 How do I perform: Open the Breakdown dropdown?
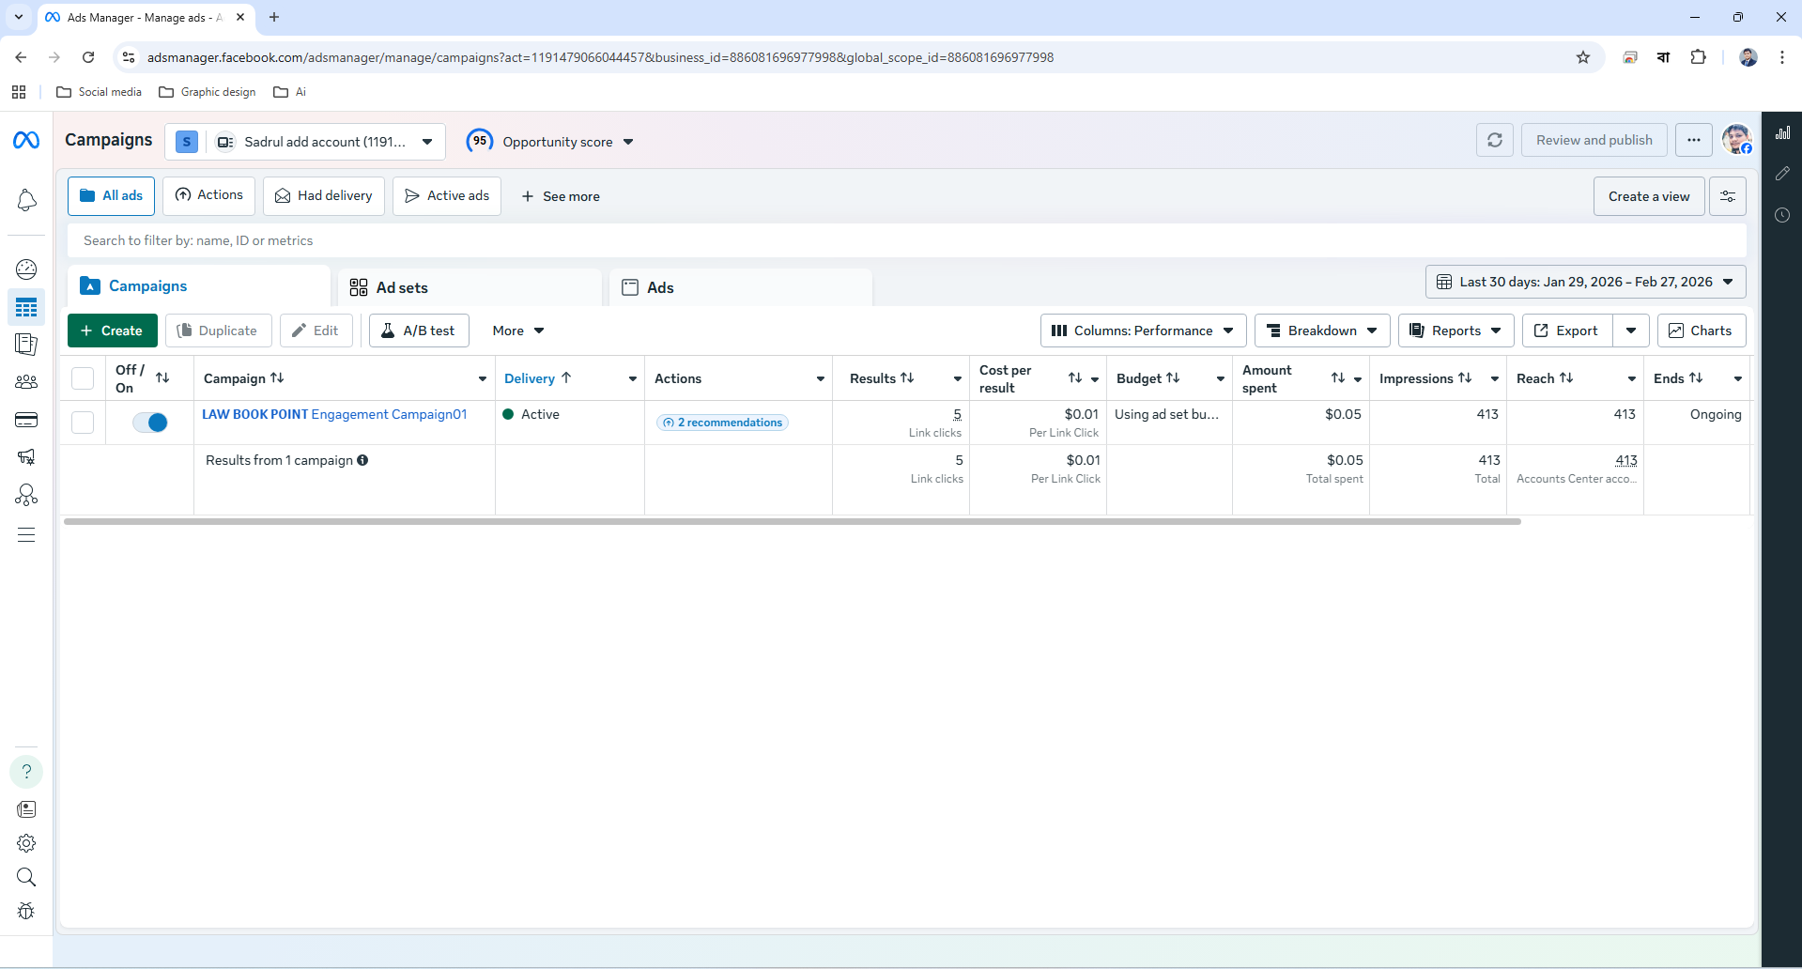tap(1321, 331)
